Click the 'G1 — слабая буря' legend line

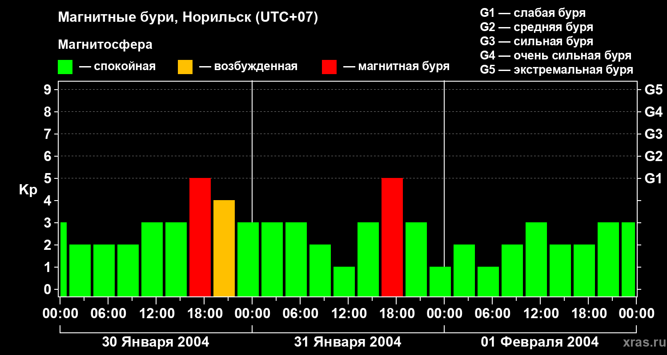pyautogui.click(x=533, y=13)
